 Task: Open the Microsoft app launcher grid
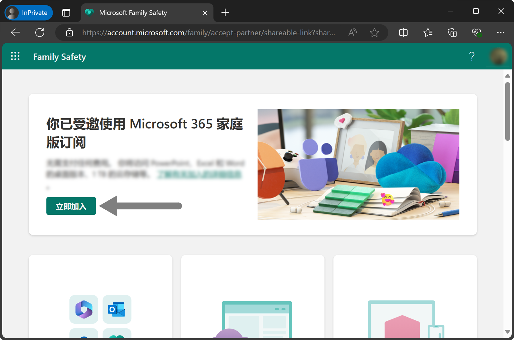(15, 56)
